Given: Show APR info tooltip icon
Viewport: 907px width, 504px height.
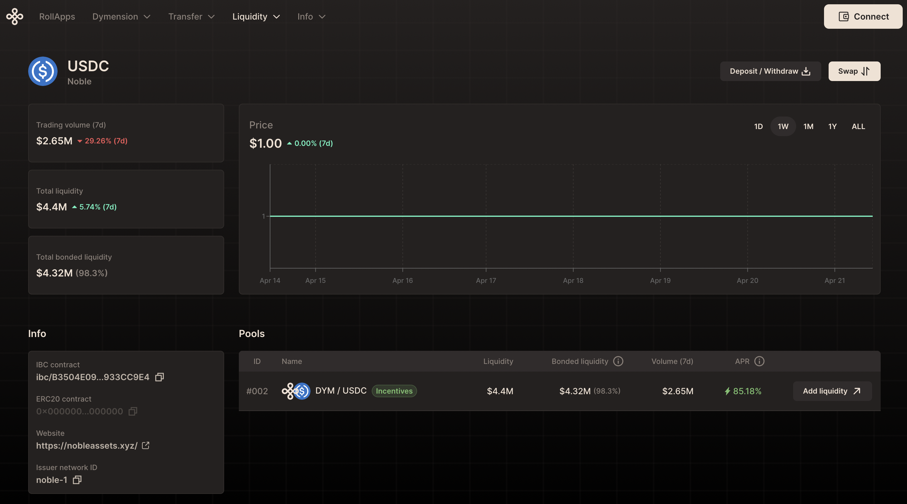Looking at the screenshot, I should (759, 361).
